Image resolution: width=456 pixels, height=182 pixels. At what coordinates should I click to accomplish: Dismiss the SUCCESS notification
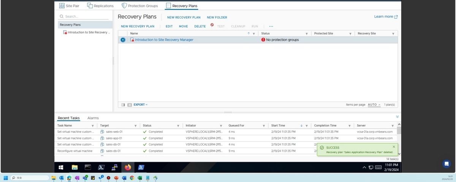tap(394, 146)
